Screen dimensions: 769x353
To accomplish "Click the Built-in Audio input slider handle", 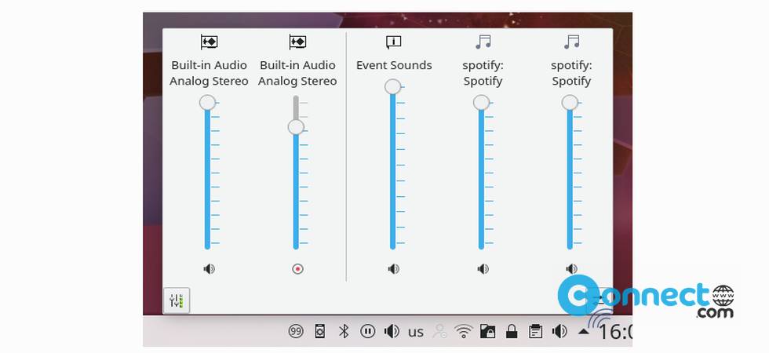I will click(x=296, y=127).
